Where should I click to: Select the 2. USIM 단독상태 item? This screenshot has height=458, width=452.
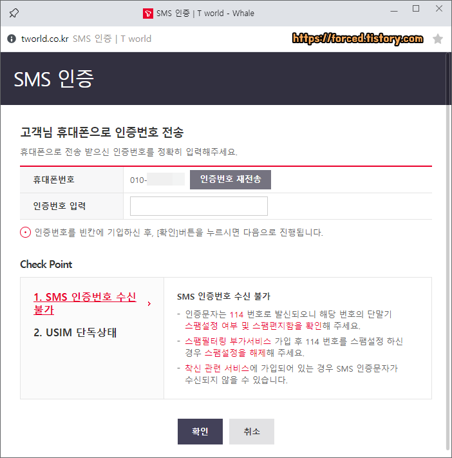coord(75,332)
